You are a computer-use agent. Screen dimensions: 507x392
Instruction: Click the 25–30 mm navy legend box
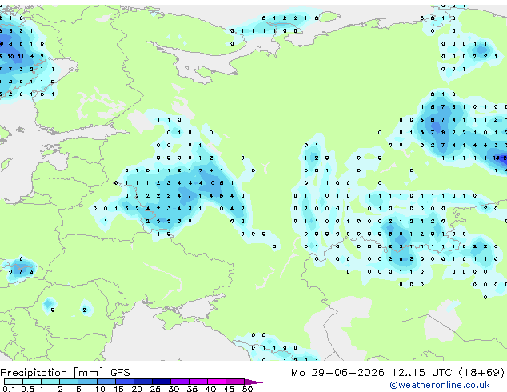click(162, 382)
